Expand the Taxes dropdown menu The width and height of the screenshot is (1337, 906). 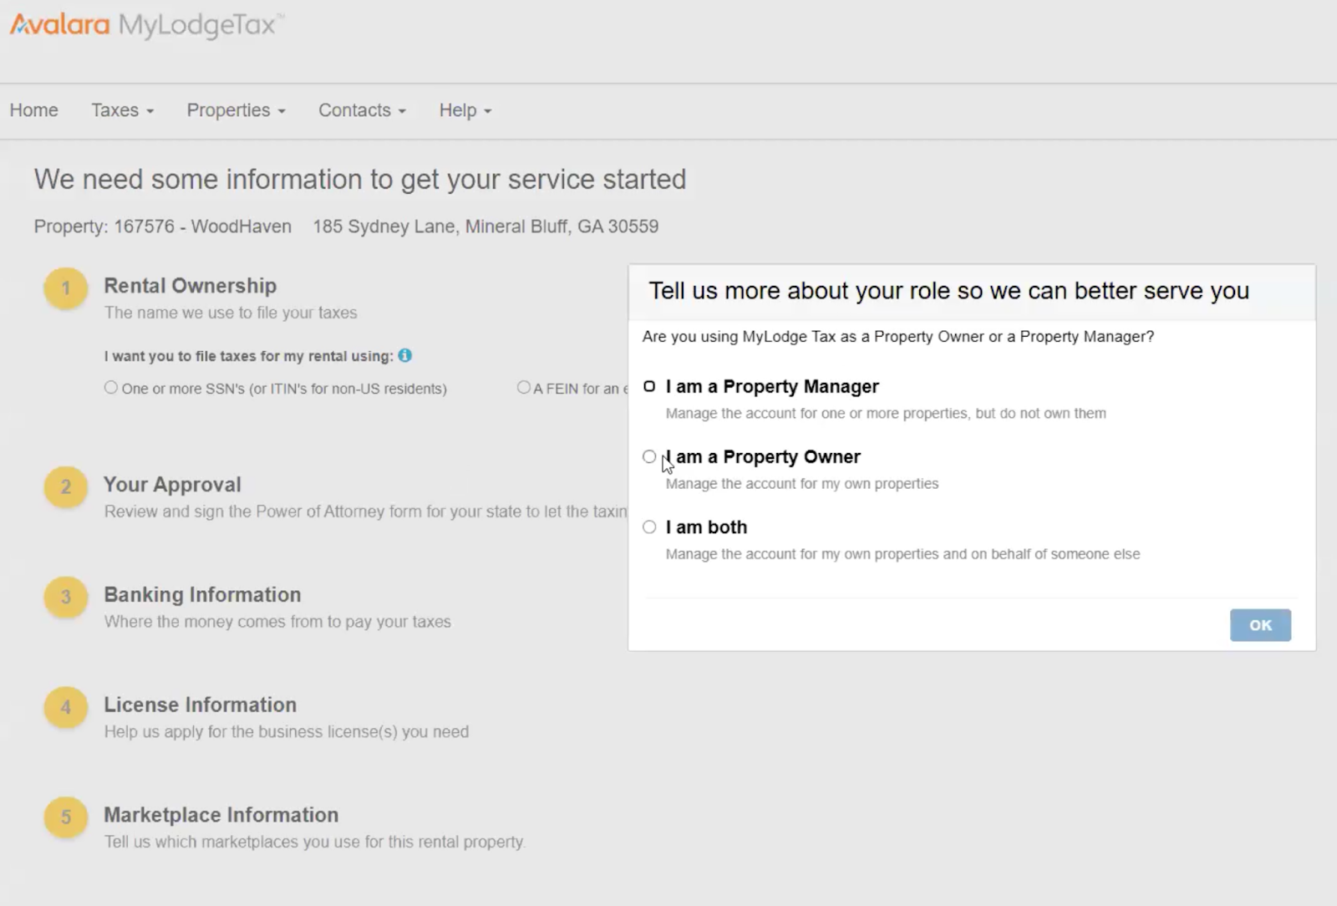[121, 109]
